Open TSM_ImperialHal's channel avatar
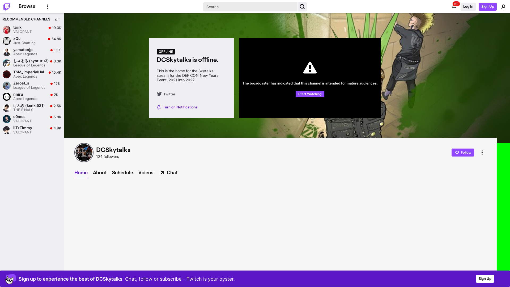The width and height of the screenshot is (510, 287). point(7,74)
